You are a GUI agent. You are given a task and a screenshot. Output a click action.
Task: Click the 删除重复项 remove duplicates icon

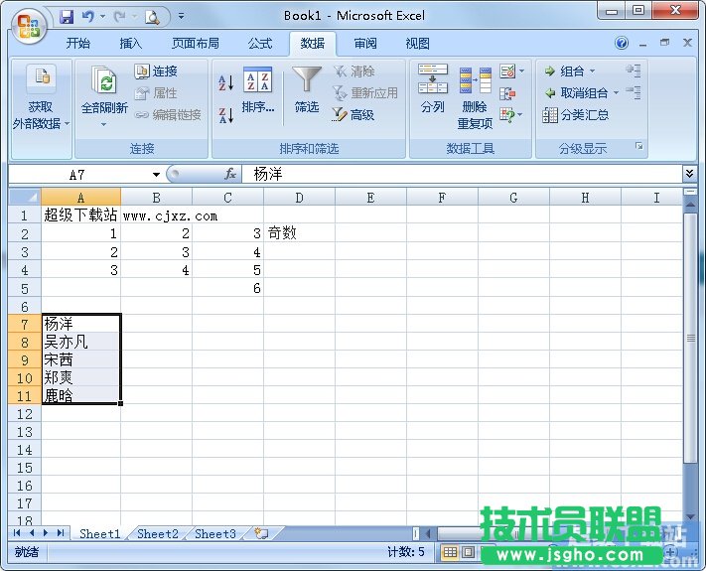click(x=475, y=96)
